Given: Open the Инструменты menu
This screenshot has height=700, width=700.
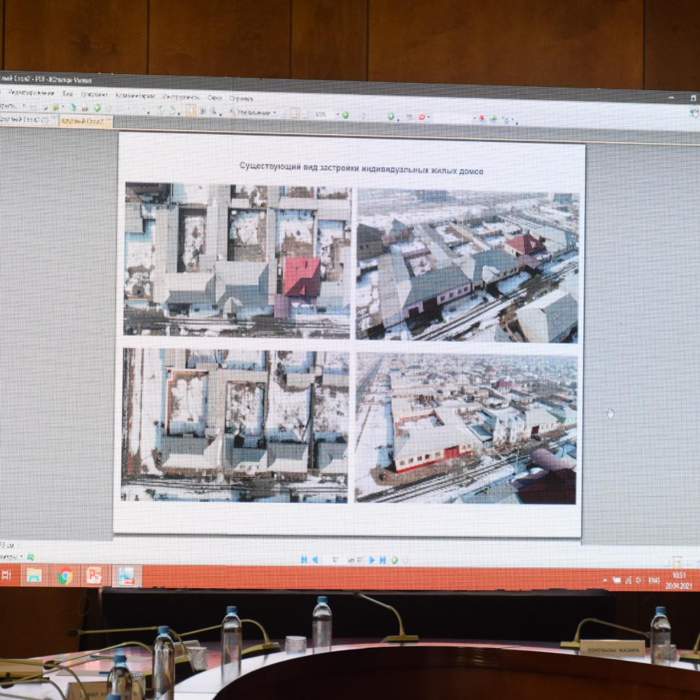Looking at the screenshot, I should pyautogui.click(x=181, y=97).
